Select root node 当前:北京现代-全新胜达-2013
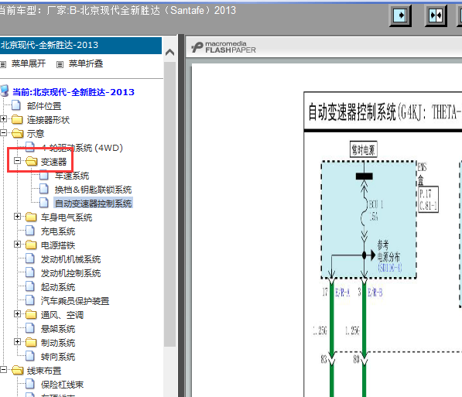 tap(74, 92)
